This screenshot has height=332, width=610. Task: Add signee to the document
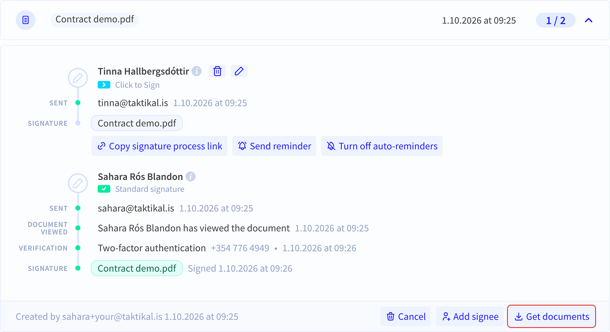[470, 317]
